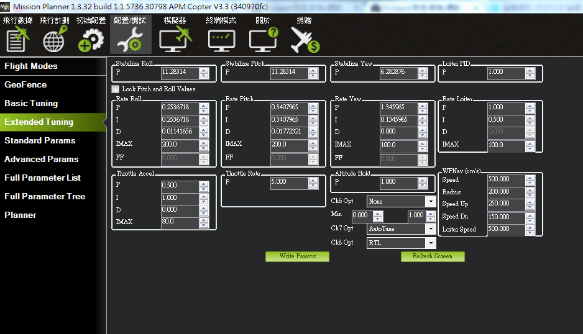Screen dimensions: 583x334
Task: Click the WPNav Speed Dn value field
Action: [x=507, y=217]
